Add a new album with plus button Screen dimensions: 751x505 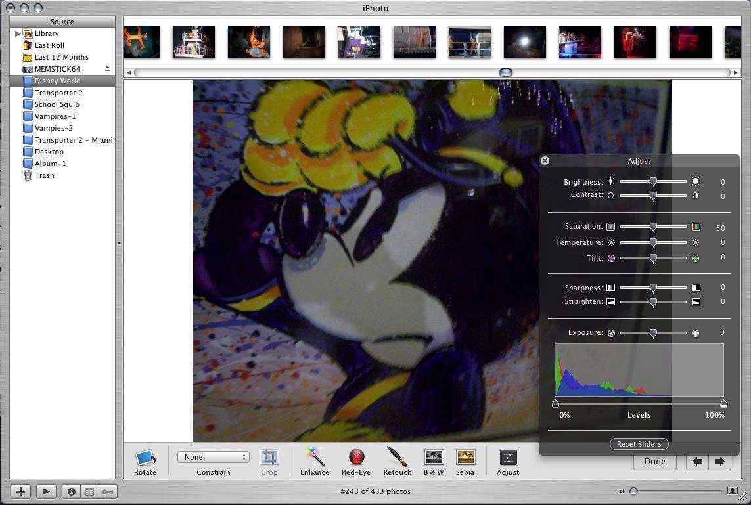click(x=20, y=491)
